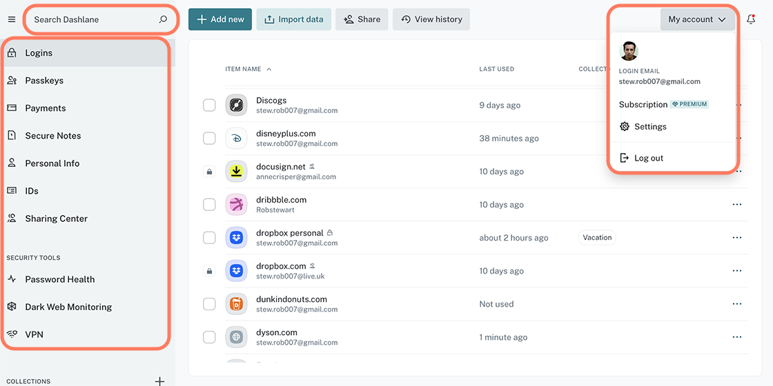Tick the Discogs item checkbox
This screenshot has width=773, height=386.
209,105
